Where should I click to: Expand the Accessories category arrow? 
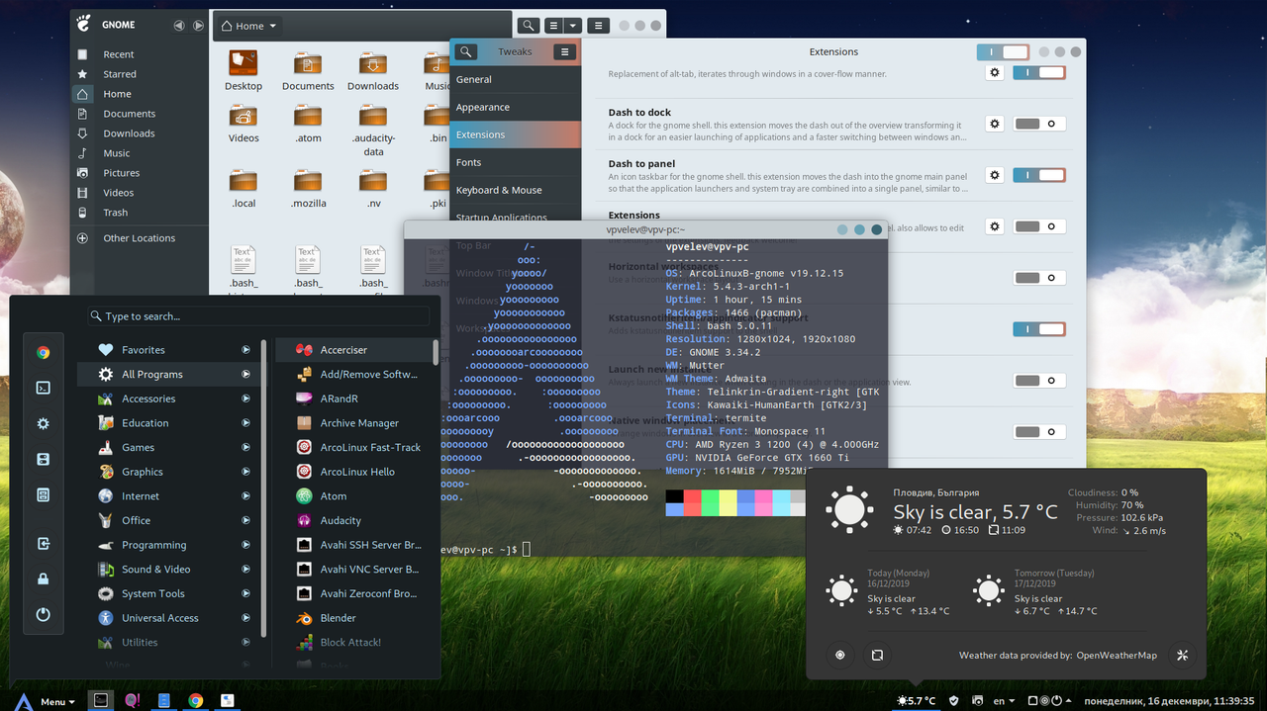[x=245, y=399]
